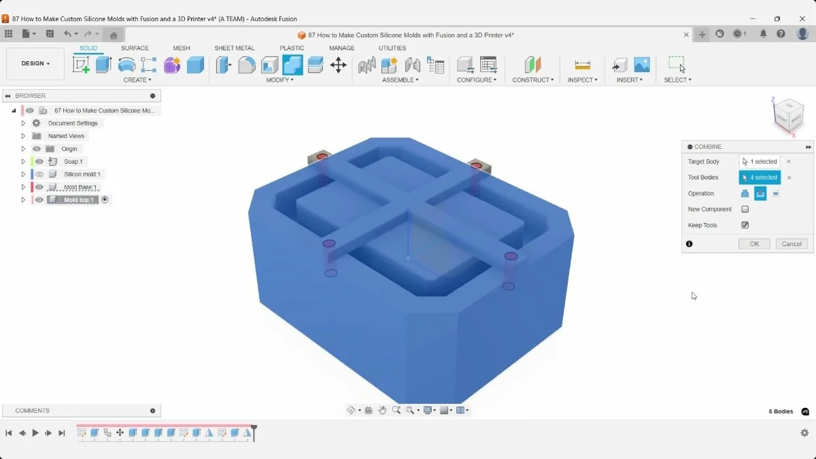Confirm the Combine dialog with OK
Screen dimensions: 816x459
[754, 243]
